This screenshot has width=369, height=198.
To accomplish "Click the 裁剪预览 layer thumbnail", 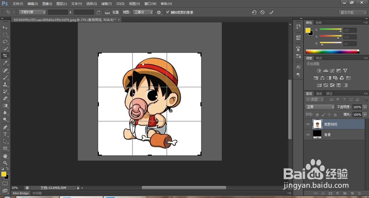I will [317, 124].
